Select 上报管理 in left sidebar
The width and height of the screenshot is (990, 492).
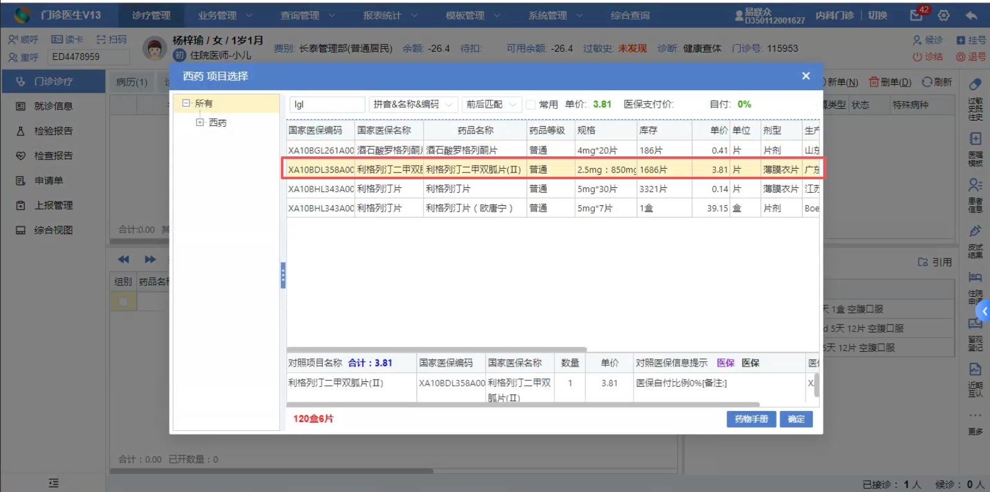53,205
